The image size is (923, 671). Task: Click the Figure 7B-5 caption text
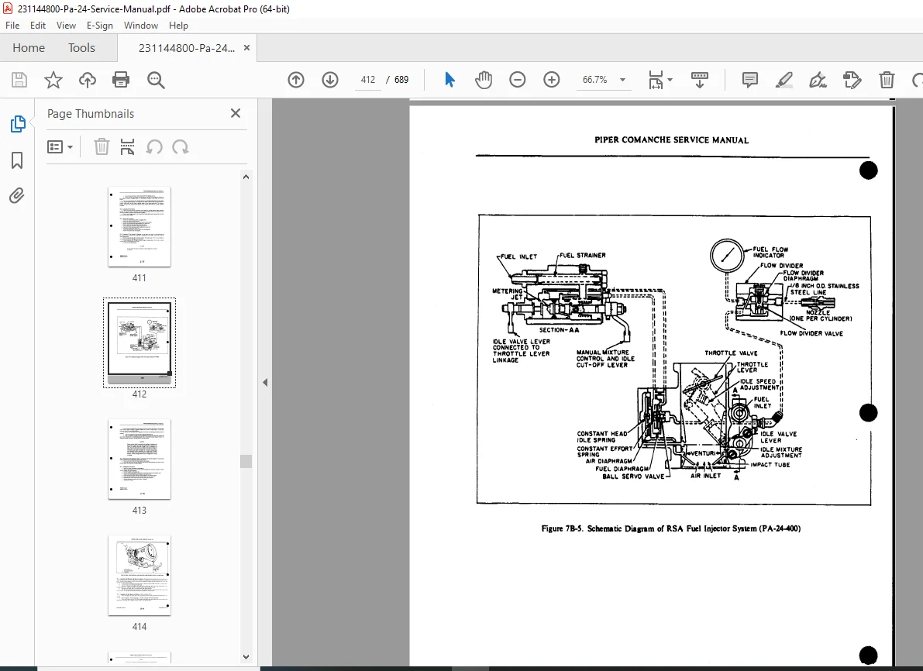point(670,528)
